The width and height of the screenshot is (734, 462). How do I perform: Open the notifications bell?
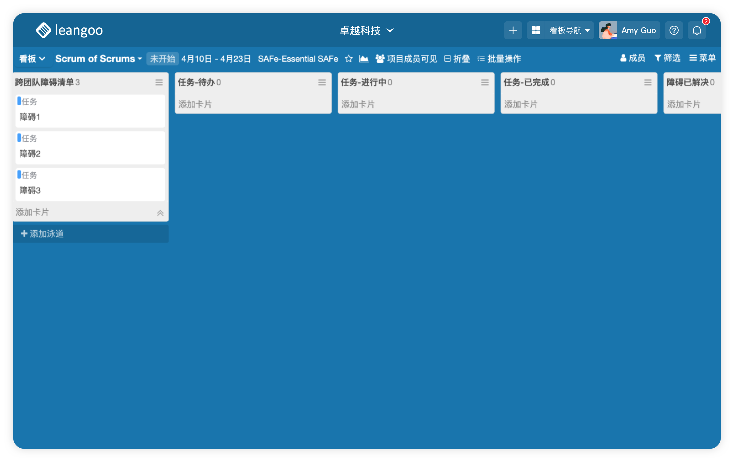click(x=697, y=31)
